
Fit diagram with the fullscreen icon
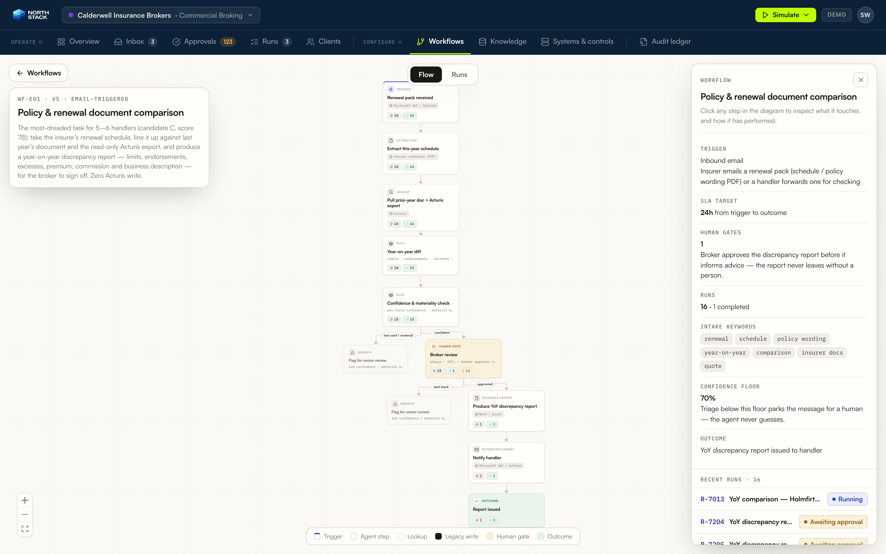click(25, 529)
